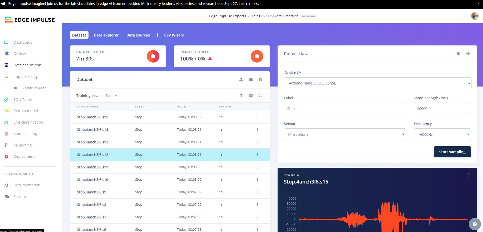Click the data collected donut chart
Viewport: 483px width, 232px height.
(x=153, y=56)
